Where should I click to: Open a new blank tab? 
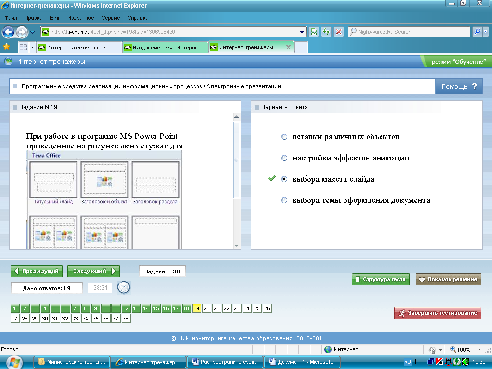[x=301, y=48]
